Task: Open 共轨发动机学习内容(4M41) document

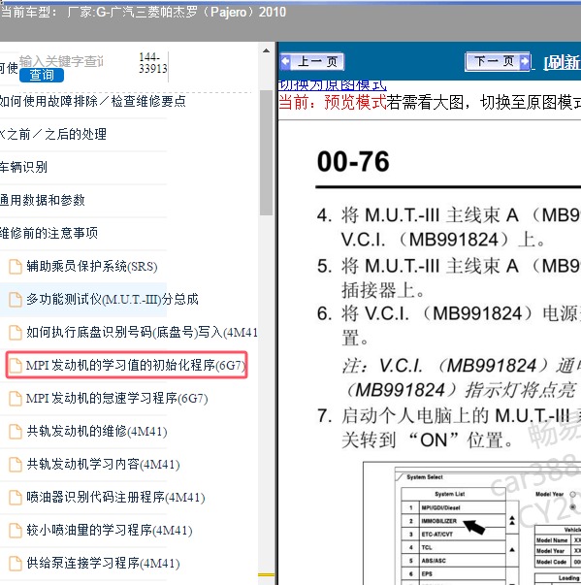Action: tap(103, 464)
